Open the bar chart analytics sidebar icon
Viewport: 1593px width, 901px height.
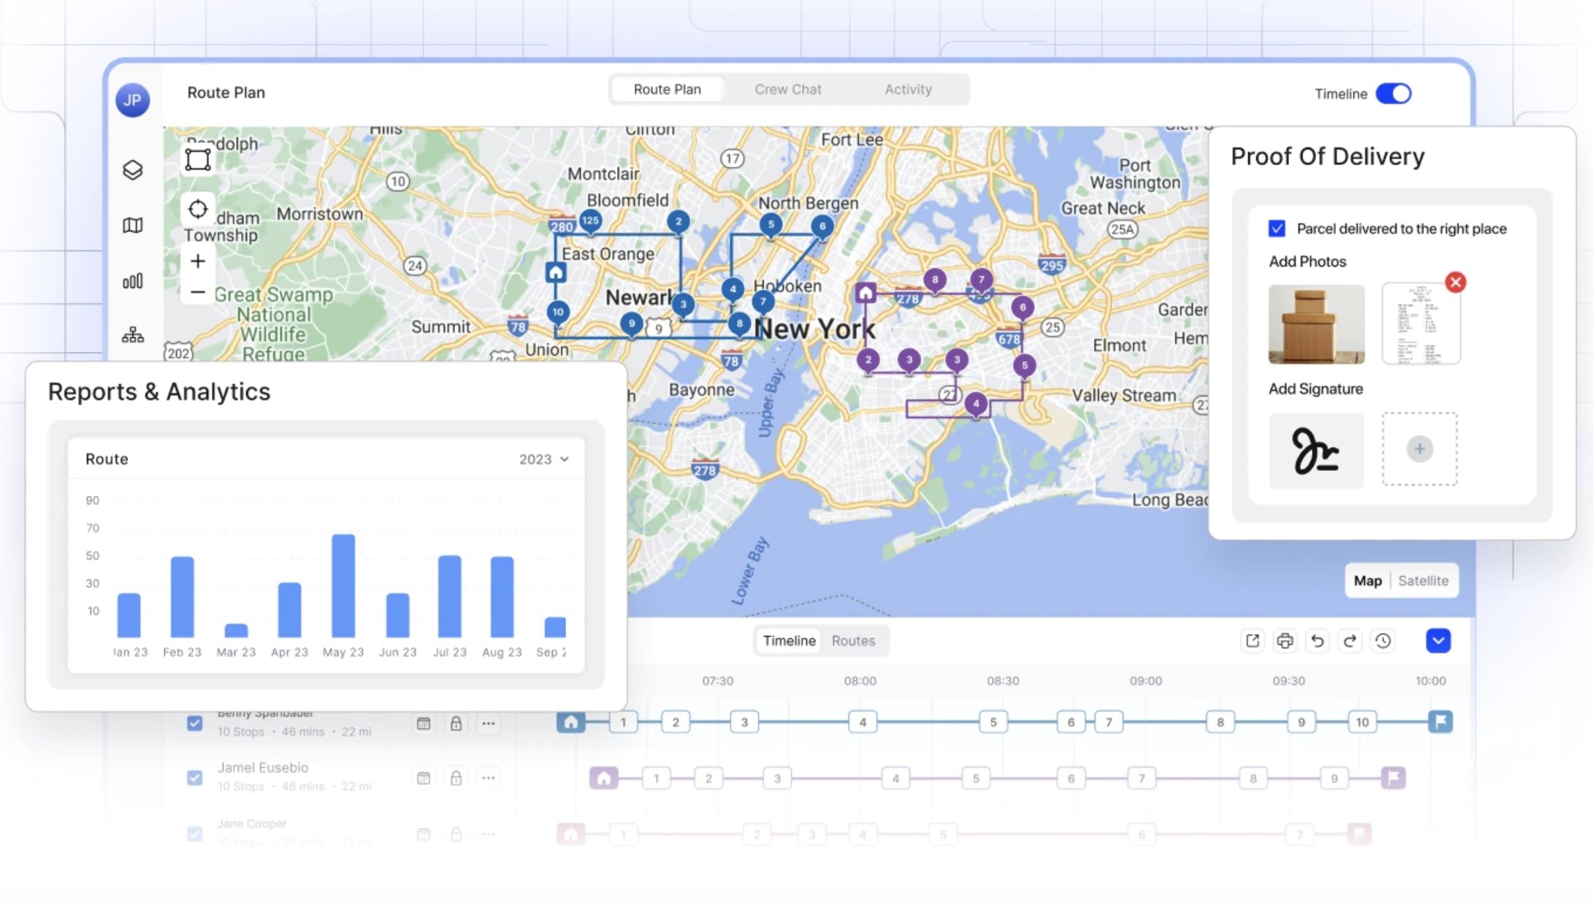point(132,281)
